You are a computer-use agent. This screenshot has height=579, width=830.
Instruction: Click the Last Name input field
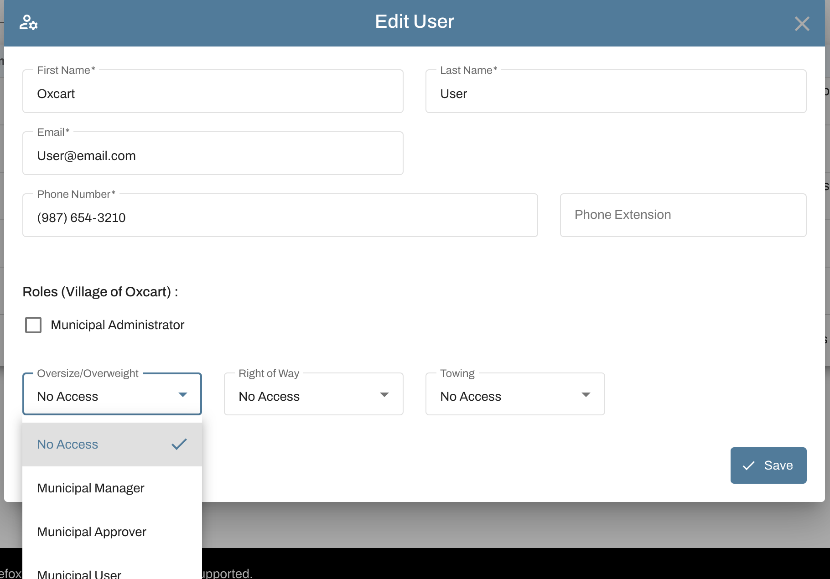tap(616, 92)
